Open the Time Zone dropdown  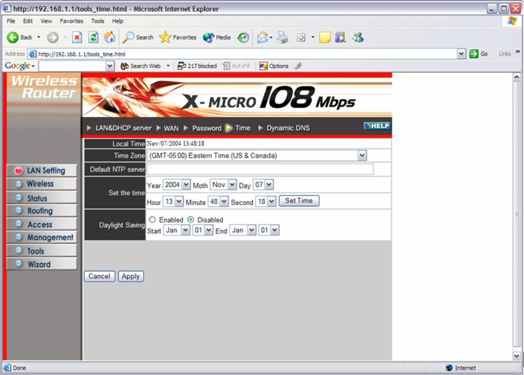[x=257, y=155]
